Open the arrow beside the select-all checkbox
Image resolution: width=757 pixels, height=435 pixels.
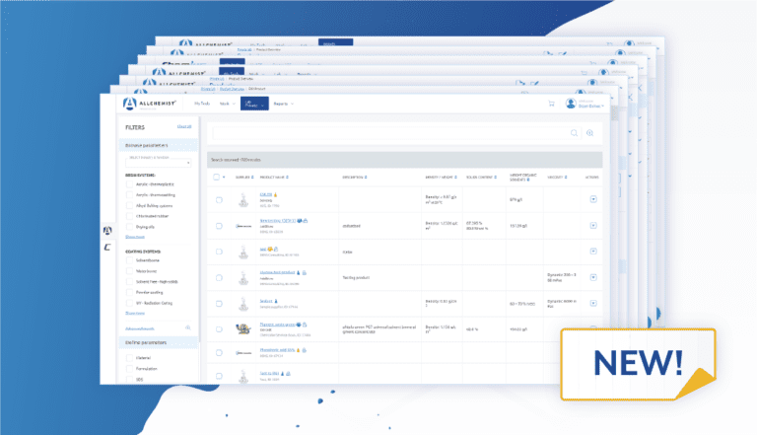pos(224,178)
